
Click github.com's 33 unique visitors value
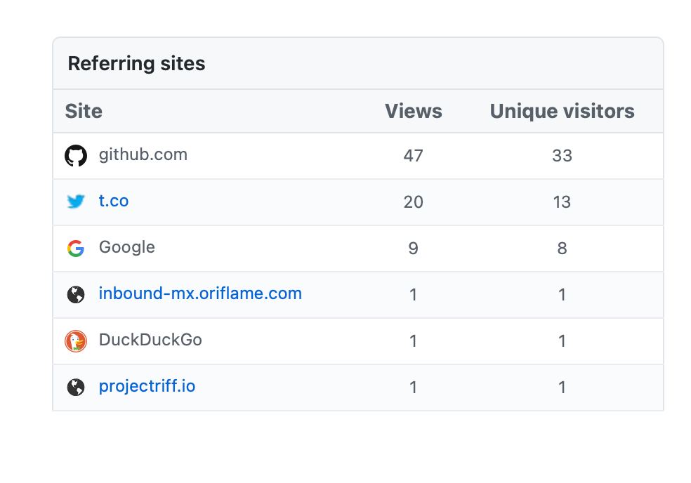click(562, 156)
